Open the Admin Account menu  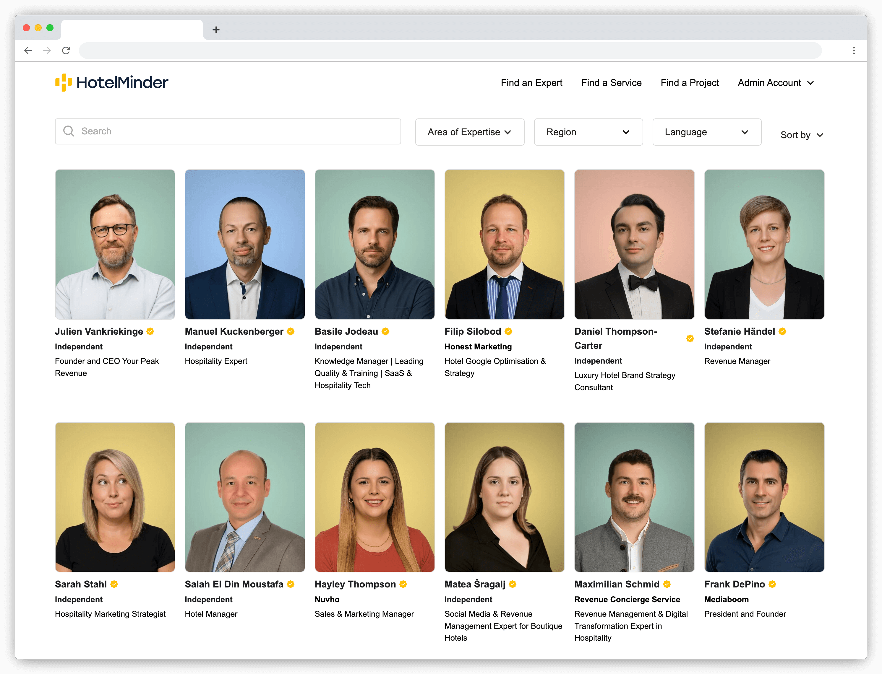click(775, 83)
